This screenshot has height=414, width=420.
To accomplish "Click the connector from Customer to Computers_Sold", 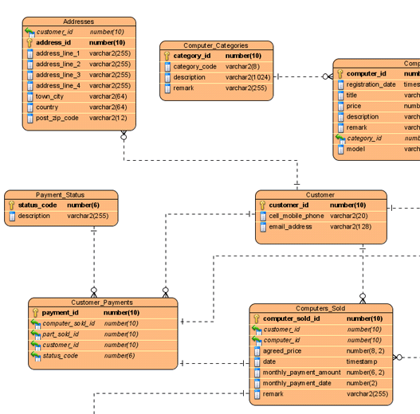I will point(363,274).
